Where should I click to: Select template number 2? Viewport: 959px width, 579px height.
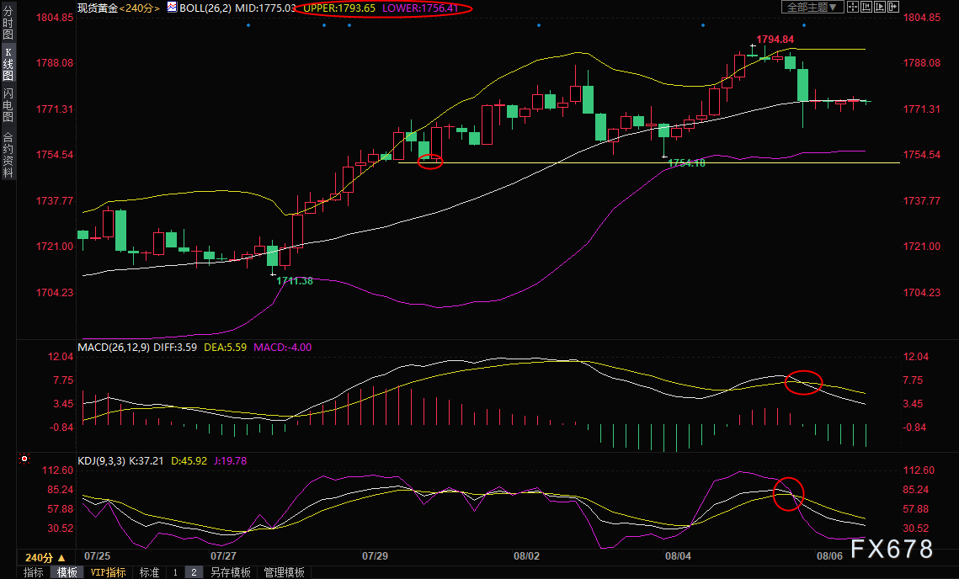[x=194, y=572]
